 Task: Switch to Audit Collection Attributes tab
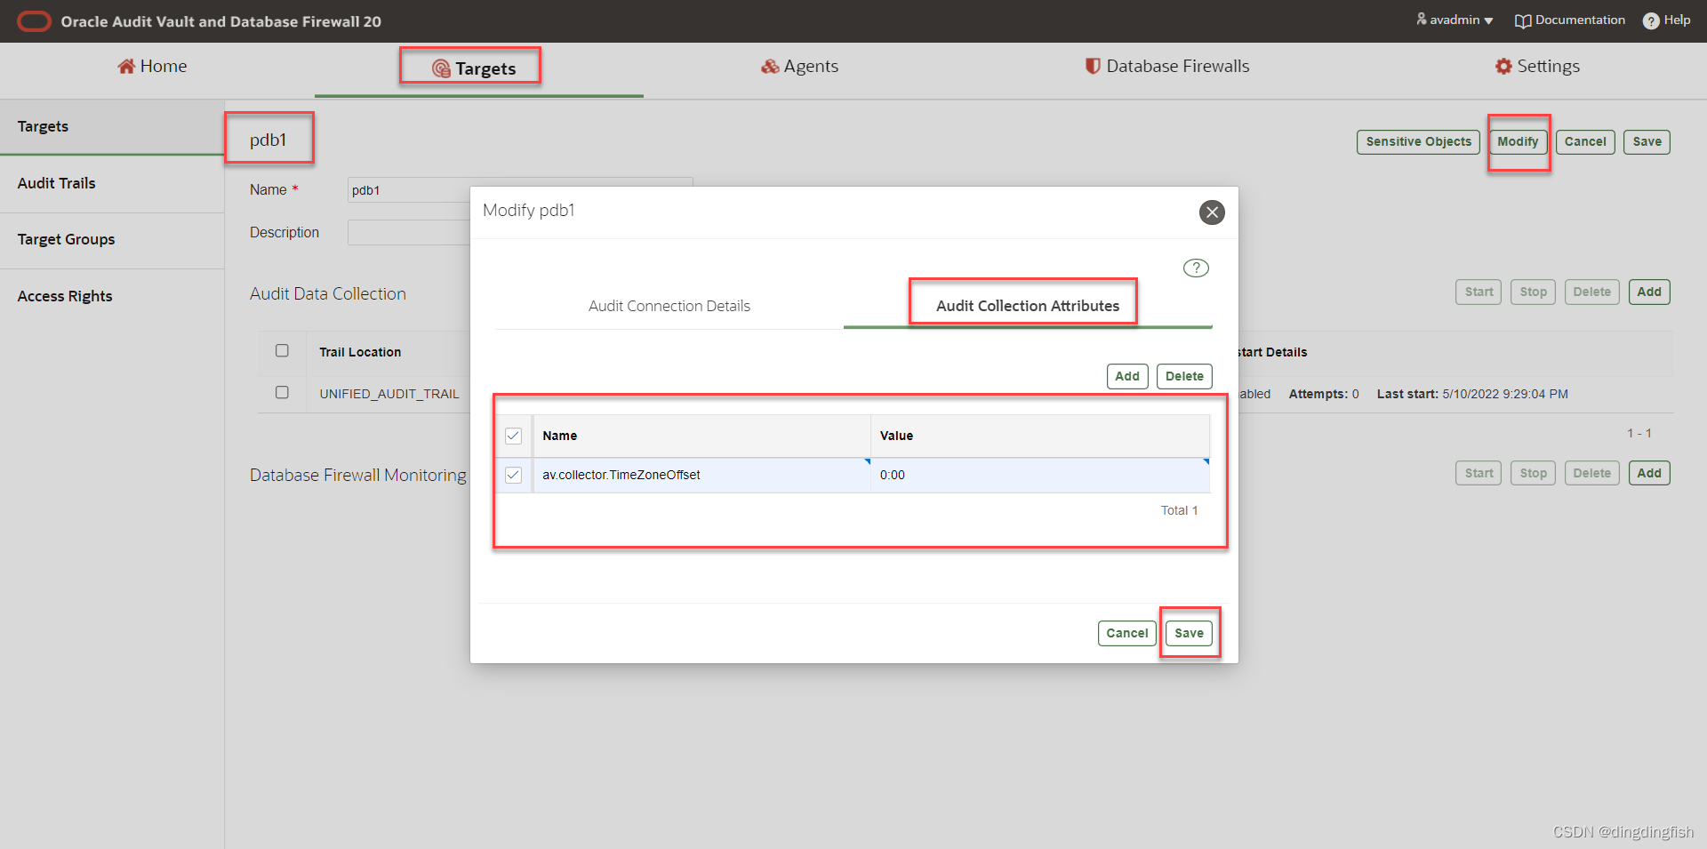pyautogui.click(x=1028, y=306)
